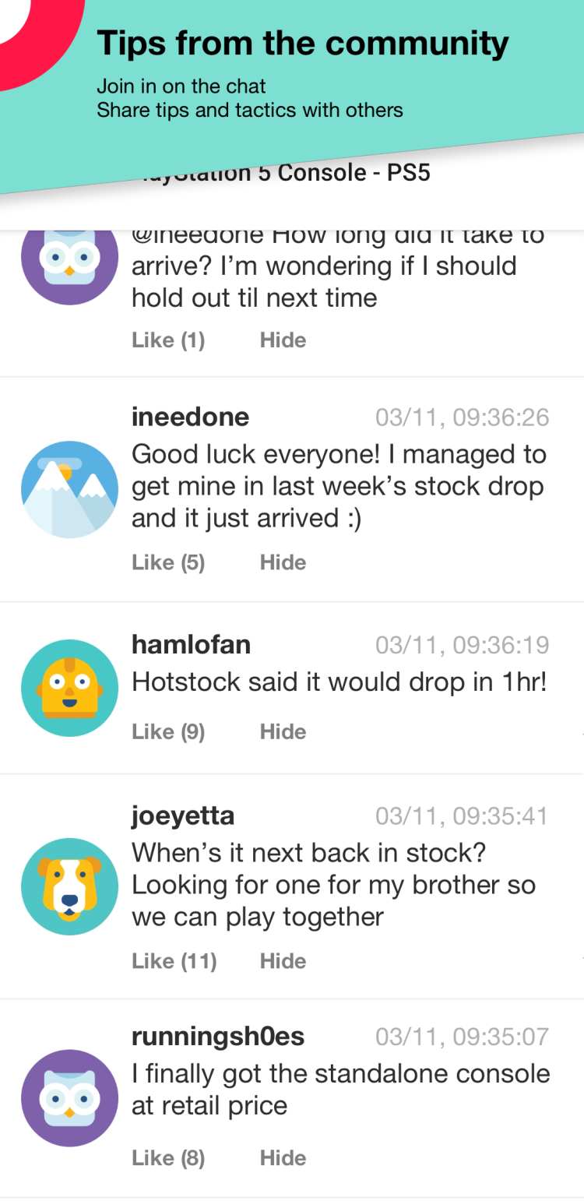Open joeyetta's username profile
The width and height of the screenshot is (584, 1201).
point(183,816)
